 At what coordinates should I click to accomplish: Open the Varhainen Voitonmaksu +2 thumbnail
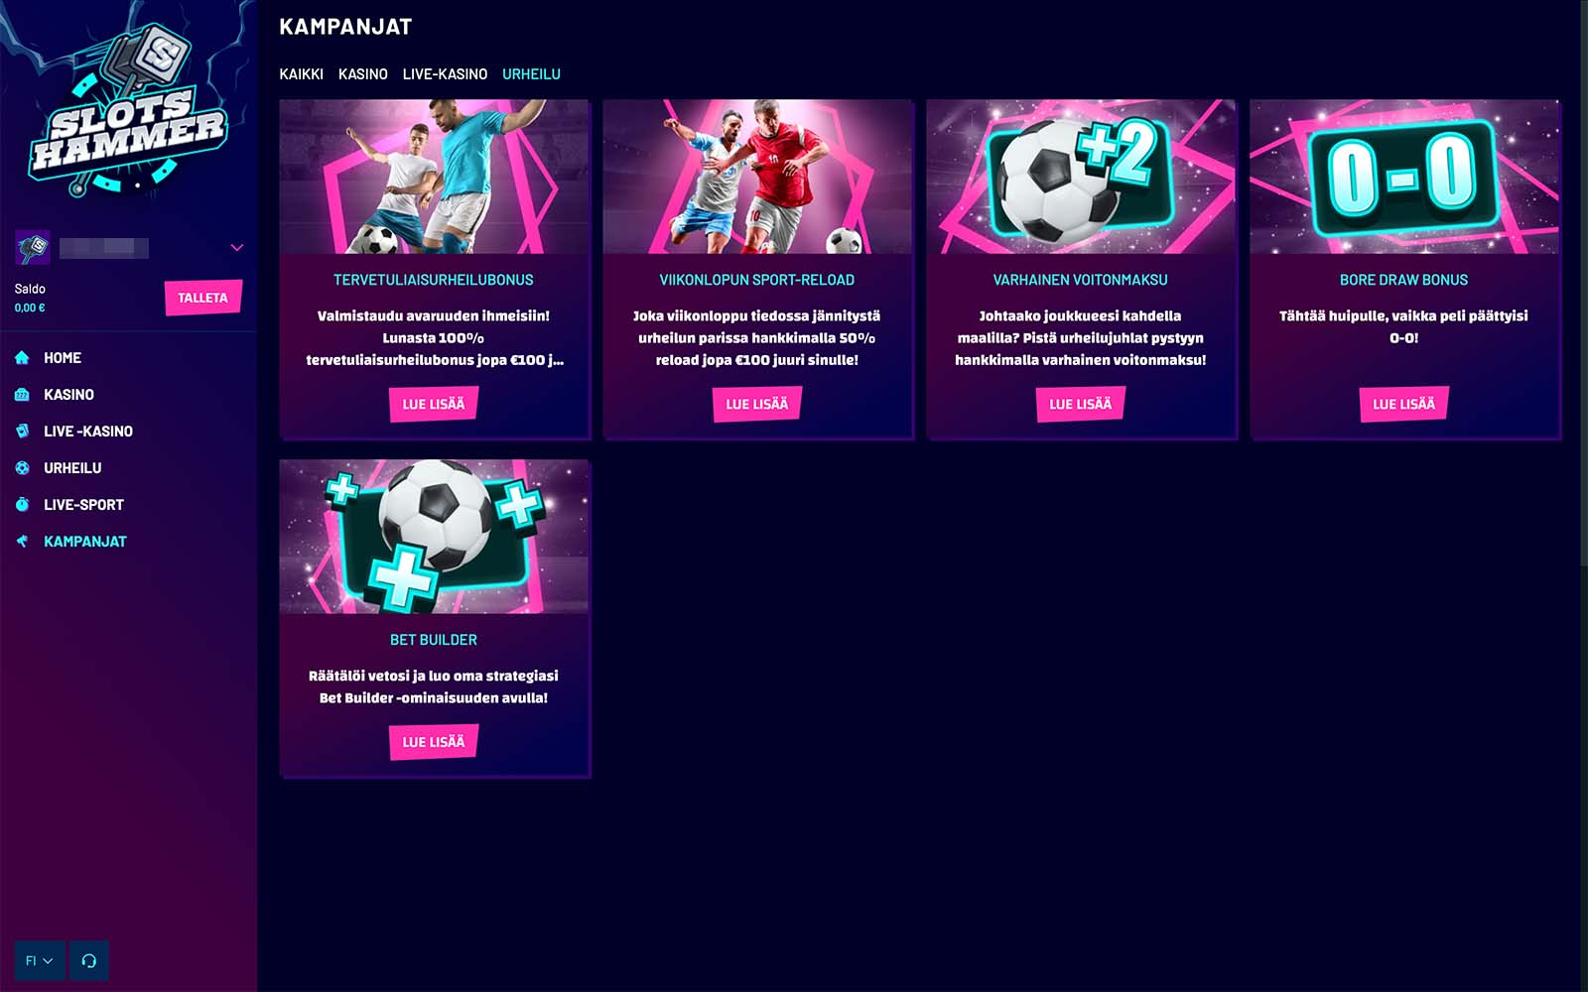coord(1081,177)
